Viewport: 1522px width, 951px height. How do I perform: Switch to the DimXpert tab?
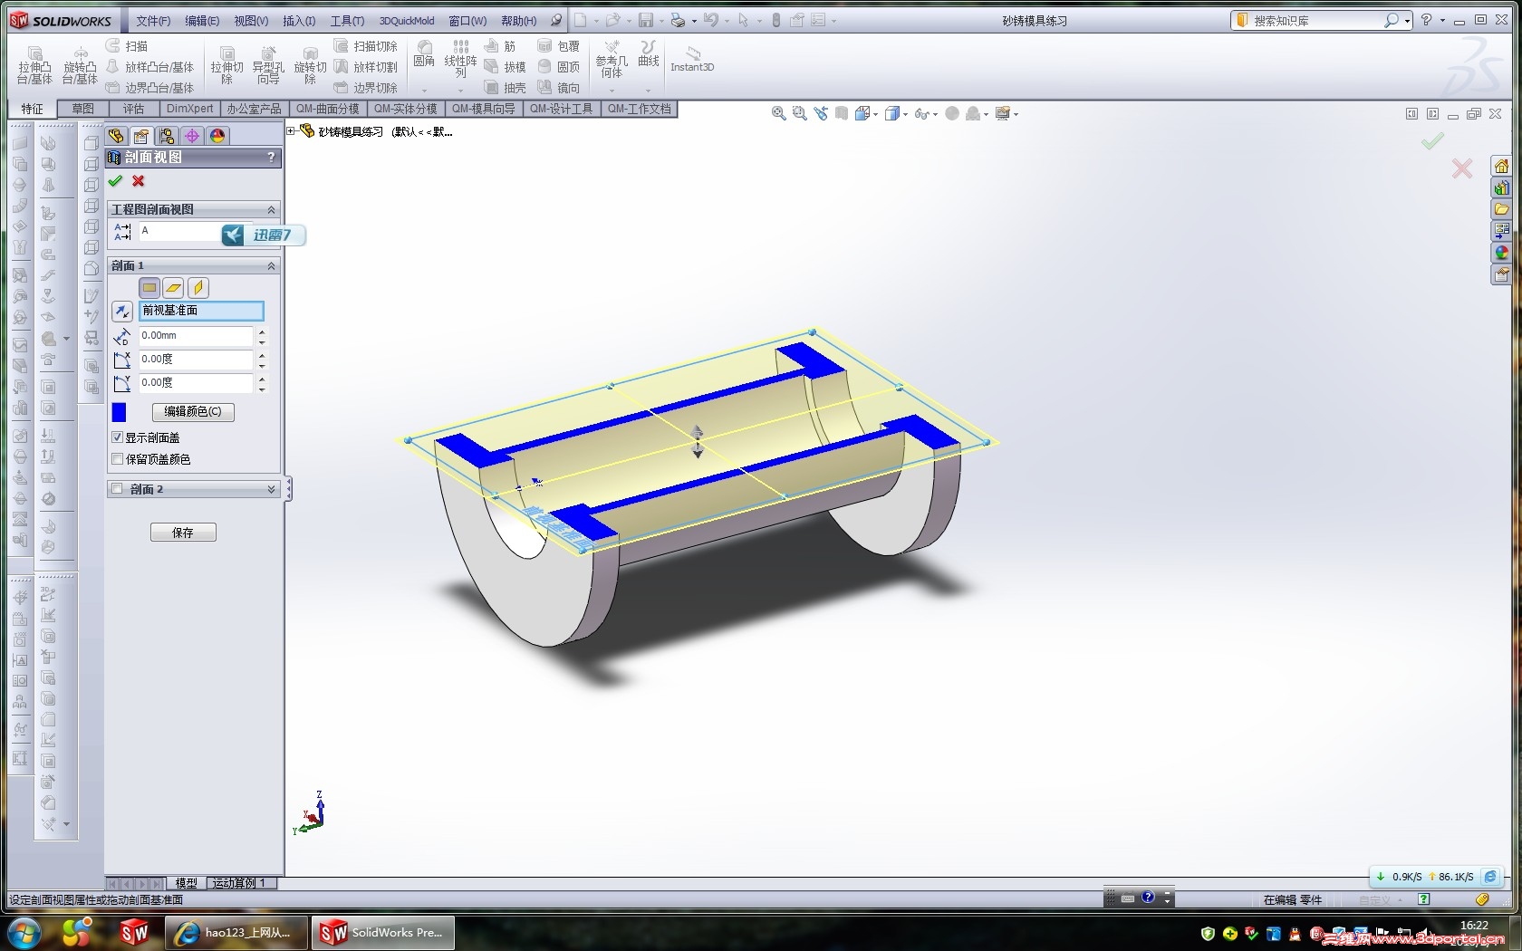point(190,109)
